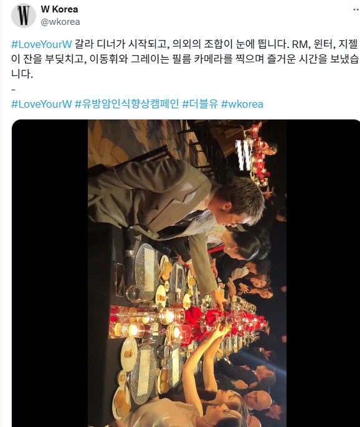The width and height of the screenshot is (360, 427).
Task: Click the Korean tweet body text to open it
Action: click(x=184, y=59)
